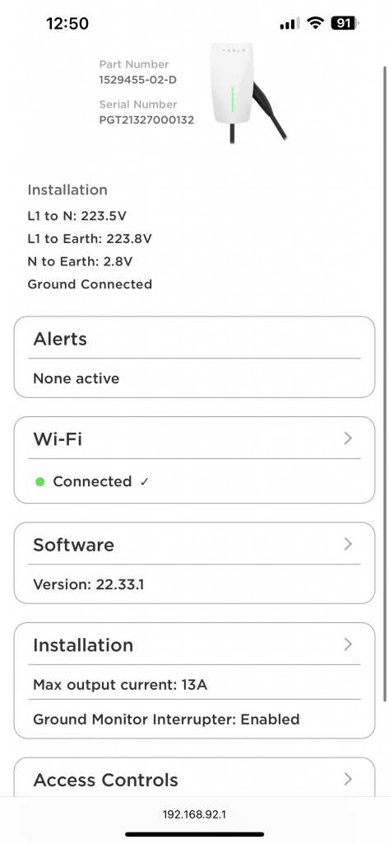Image resolution: width=389 pixels, height=844 pixels.
Task: Tap the Wi-Fi signal icon in status bar
Action: tap(315, 23)
